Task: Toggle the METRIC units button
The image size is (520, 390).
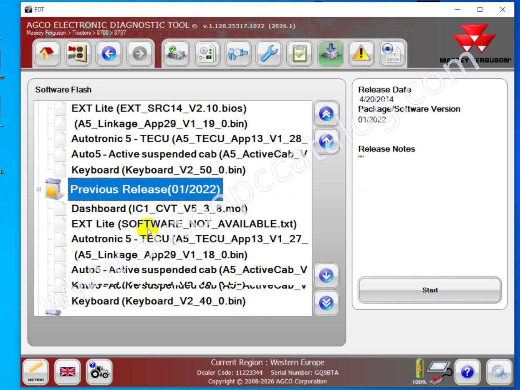Action: tap(35, 372)
